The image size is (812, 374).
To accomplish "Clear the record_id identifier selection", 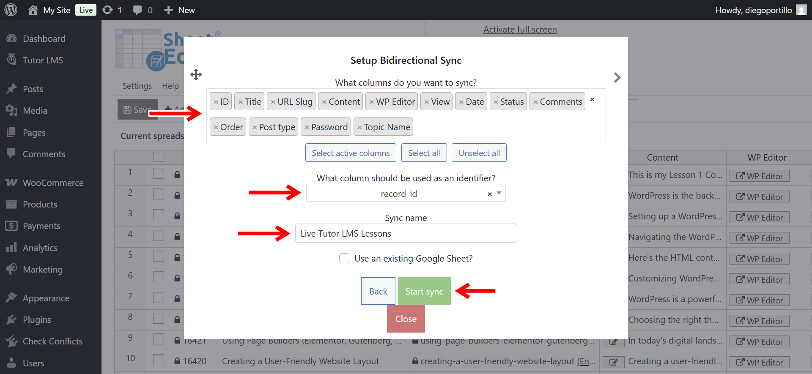I will pos(489,194).
